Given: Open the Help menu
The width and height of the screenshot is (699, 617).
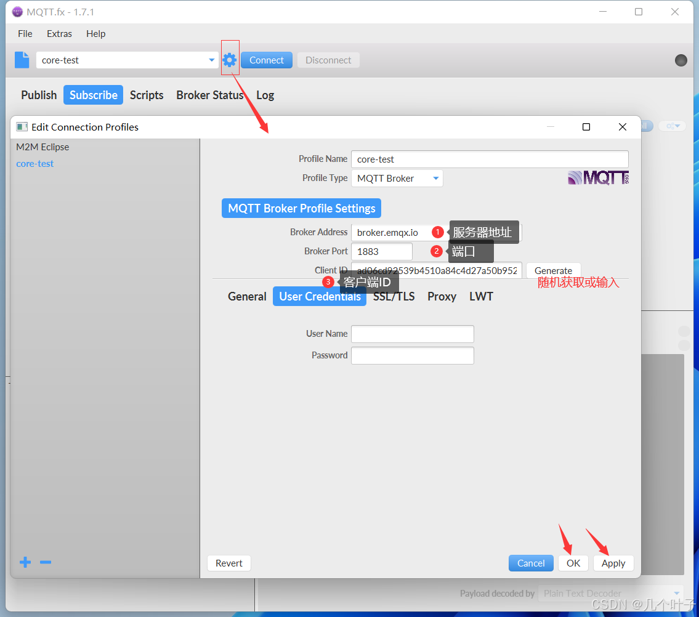Looking at the screenshot, I should 96,34.
